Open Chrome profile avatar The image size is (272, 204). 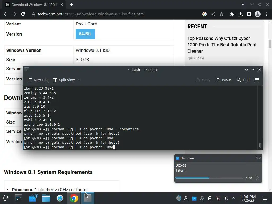tap(258, 14)
